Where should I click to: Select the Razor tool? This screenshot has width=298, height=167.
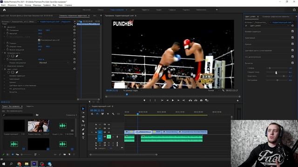83,121
